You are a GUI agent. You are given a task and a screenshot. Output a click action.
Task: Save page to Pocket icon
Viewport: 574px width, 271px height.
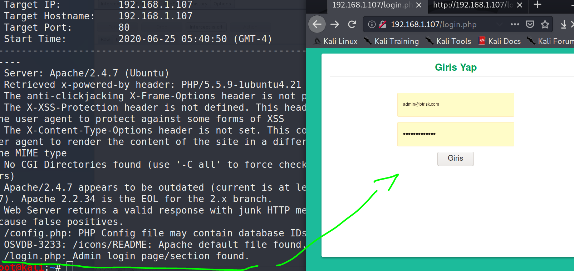[x=530, y=24]
